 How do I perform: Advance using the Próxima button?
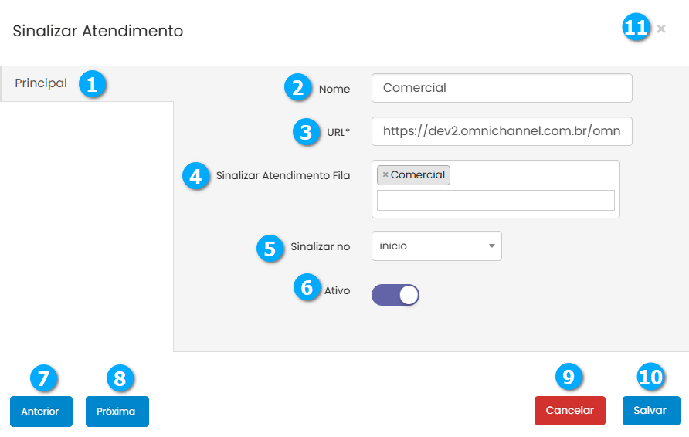coord(117,412)
